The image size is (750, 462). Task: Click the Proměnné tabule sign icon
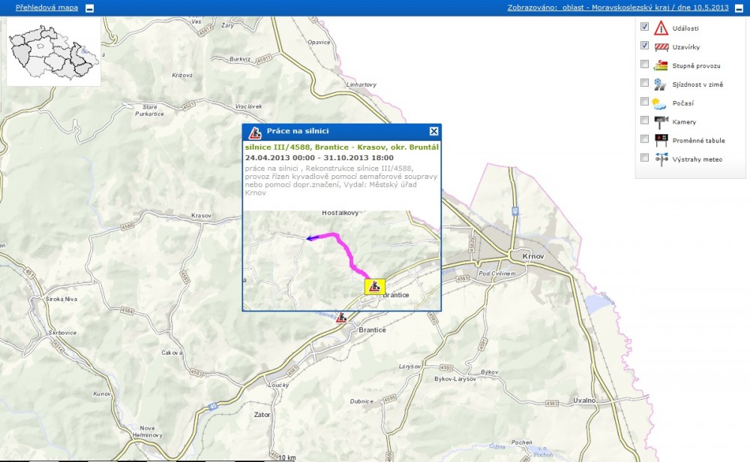[661, 139]
